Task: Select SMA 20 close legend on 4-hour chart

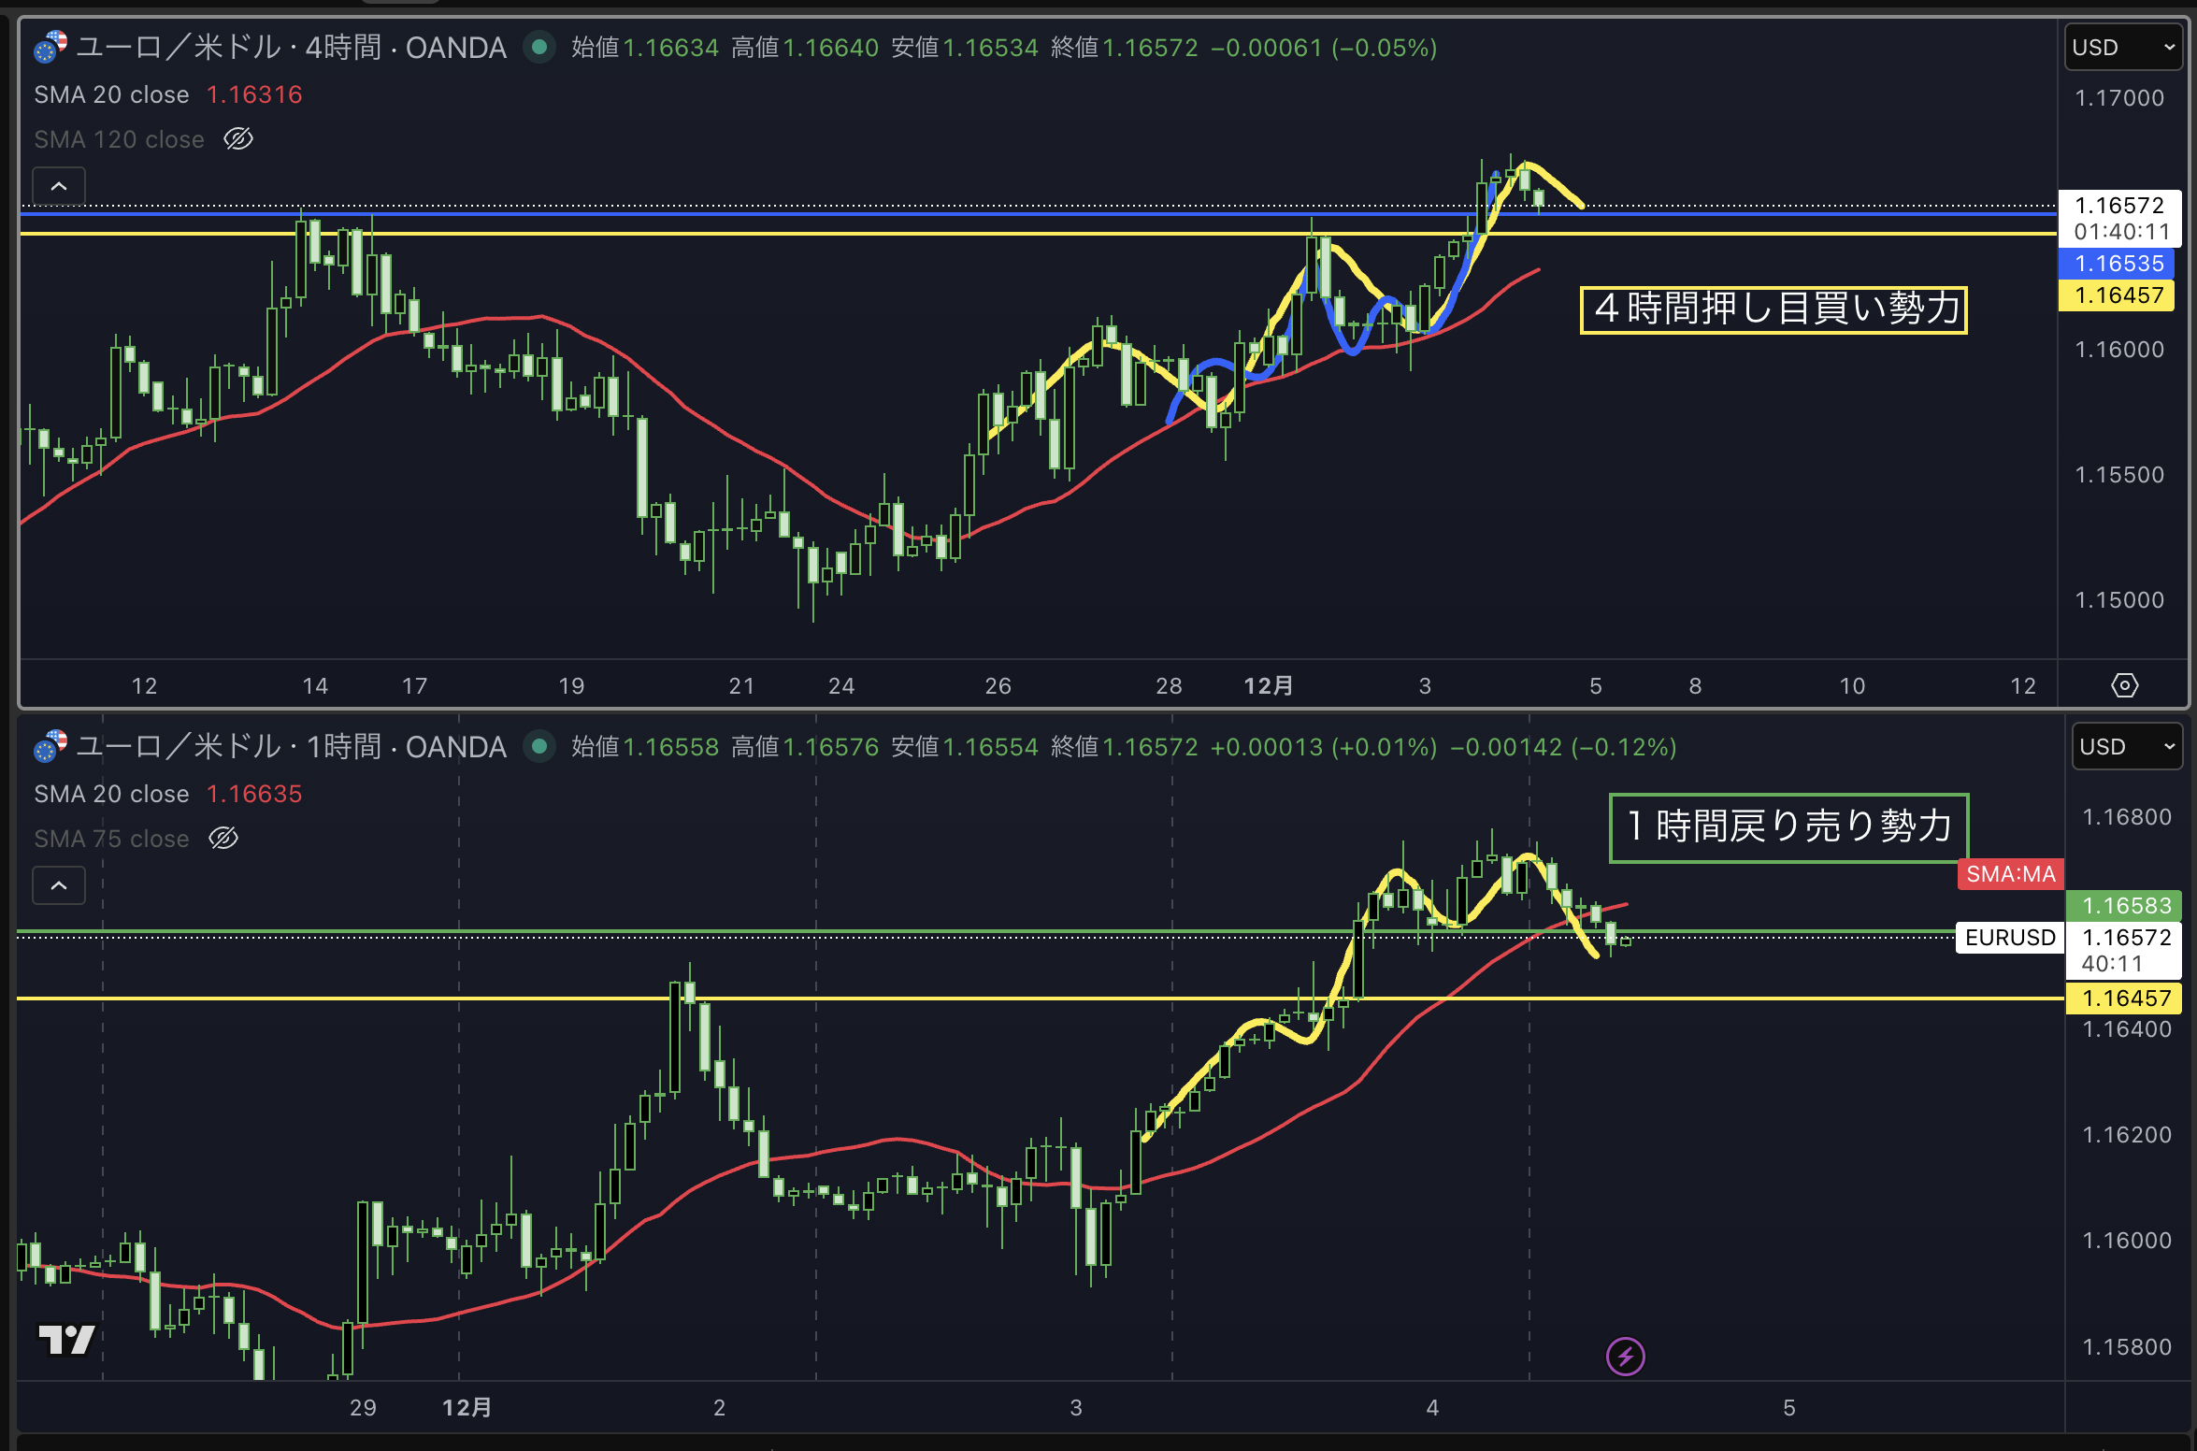Action: click(x=111, y=94)
